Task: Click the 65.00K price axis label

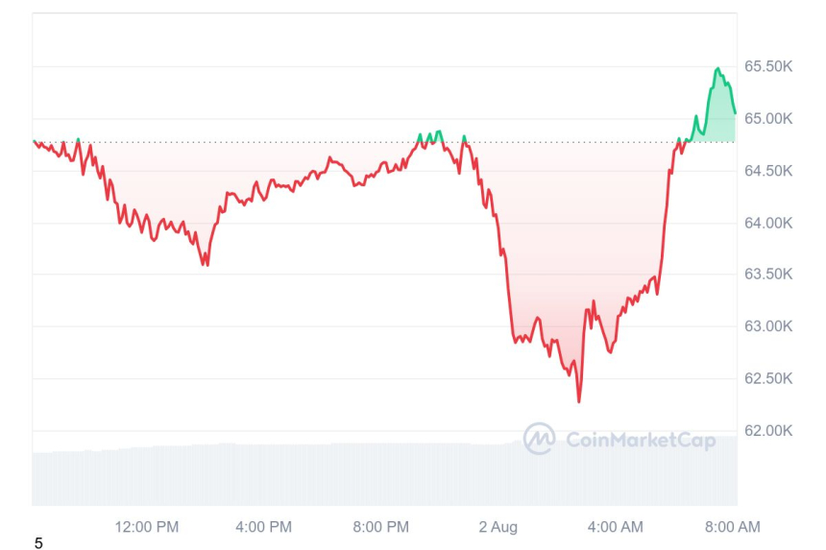Action: coord(769,118)
